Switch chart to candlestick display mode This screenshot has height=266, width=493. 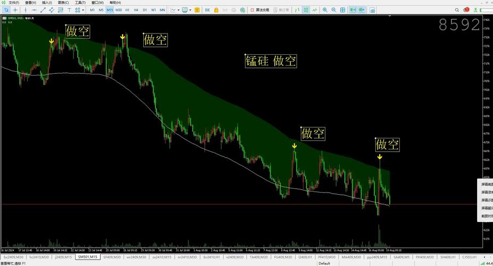coord(306,10)
